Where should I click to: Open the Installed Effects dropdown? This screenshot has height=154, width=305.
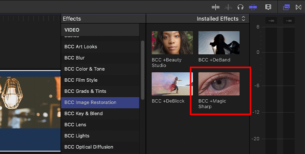221,18
